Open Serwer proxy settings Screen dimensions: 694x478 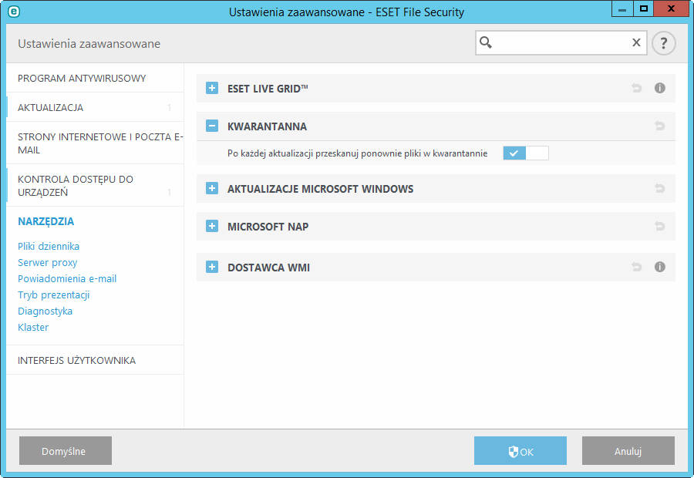click(47, 262)
